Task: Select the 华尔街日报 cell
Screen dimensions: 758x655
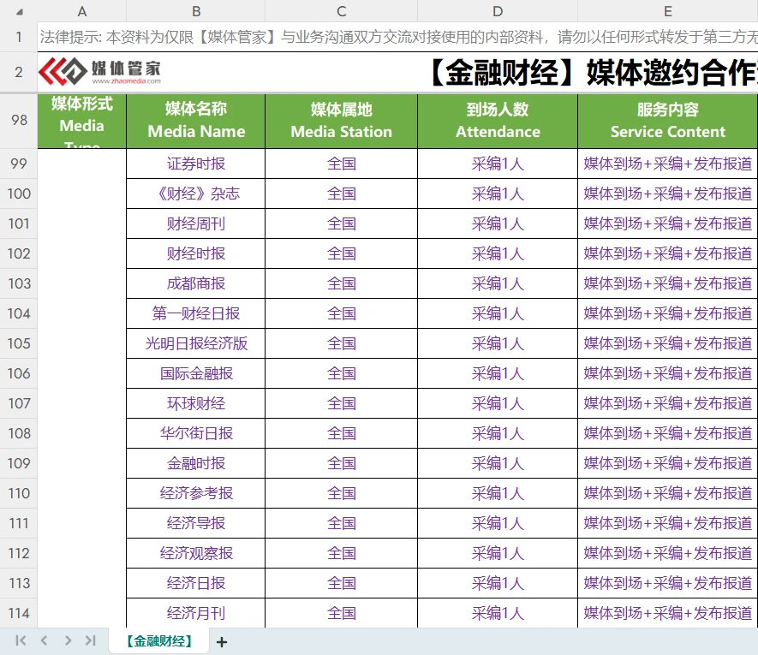Action: click(196, 433)
